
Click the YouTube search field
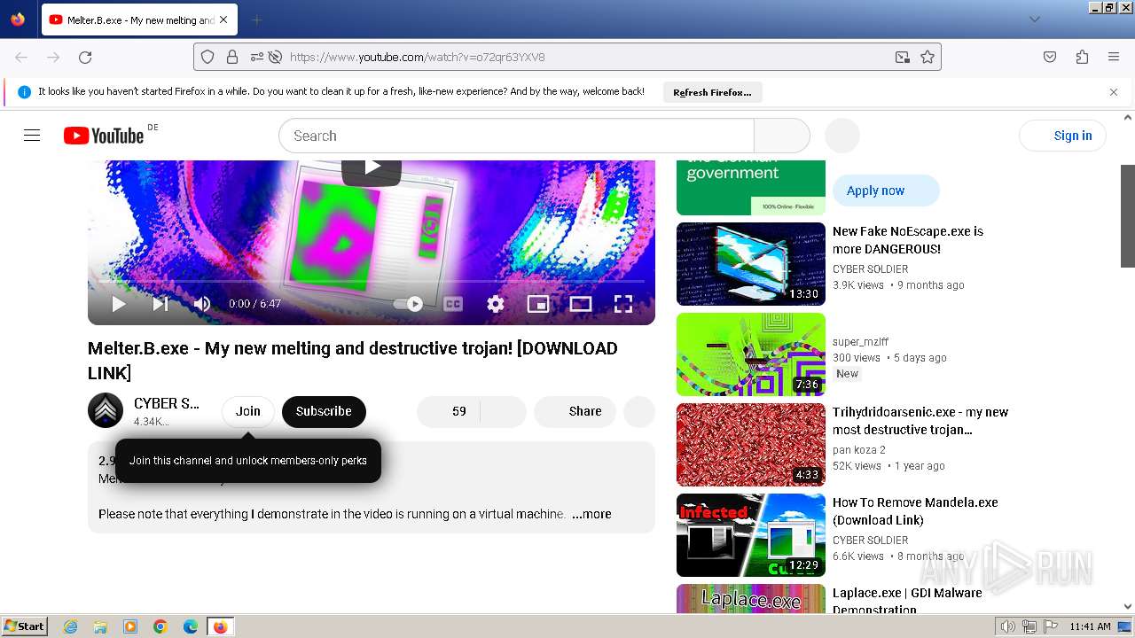516,136
